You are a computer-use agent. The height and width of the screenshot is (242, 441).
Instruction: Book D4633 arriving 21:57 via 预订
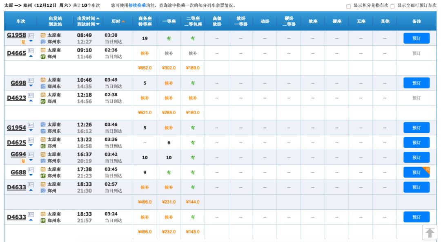click(416, 217)
